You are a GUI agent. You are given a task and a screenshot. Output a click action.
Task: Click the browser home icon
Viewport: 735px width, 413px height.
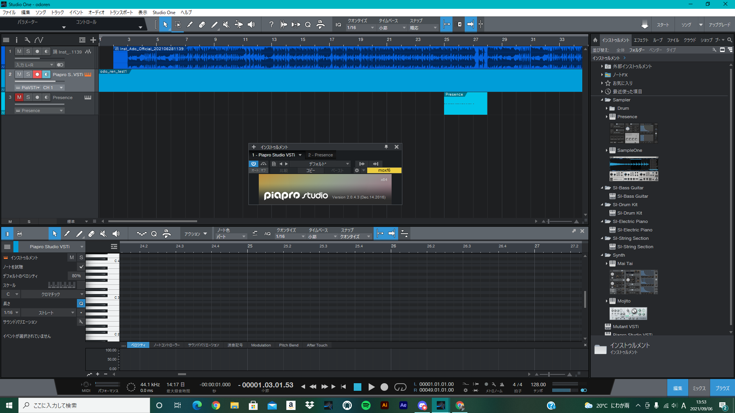tap(595, 40)
